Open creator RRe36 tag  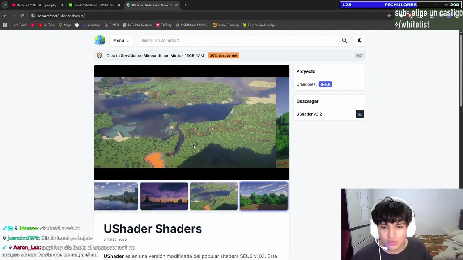pos(325,84)
